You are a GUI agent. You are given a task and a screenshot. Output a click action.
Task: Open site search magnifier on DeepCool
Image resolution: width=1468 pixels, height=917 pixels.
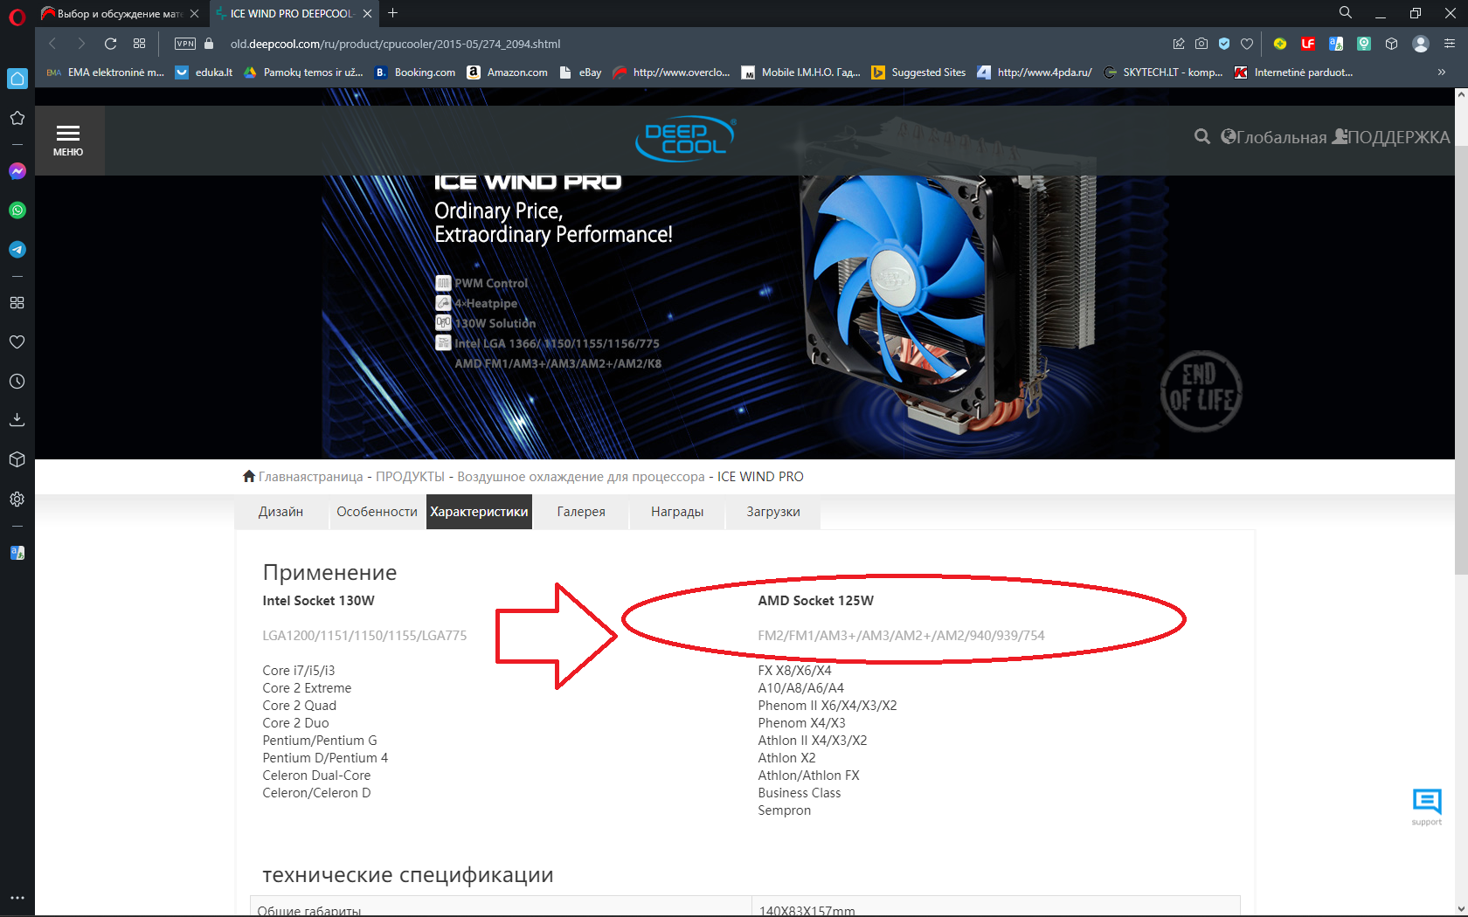1202,136
